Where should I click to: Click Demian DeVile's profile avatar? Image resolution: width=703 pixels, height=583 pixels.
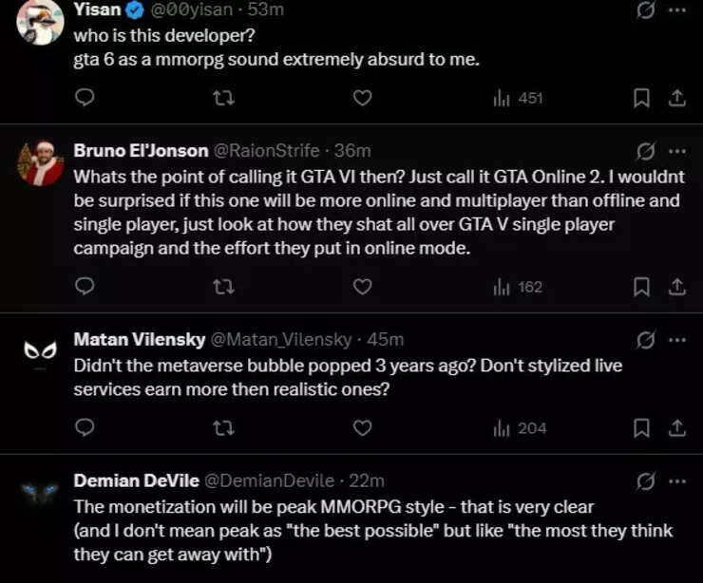(41, 491)
